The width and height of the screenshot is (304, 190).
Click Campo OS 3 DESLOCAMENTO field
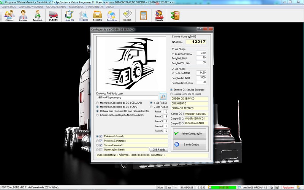(x=196, y=123)
